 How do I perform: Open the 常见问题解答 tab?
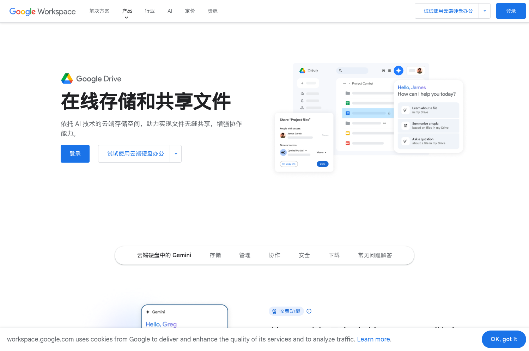coord(375,255)
